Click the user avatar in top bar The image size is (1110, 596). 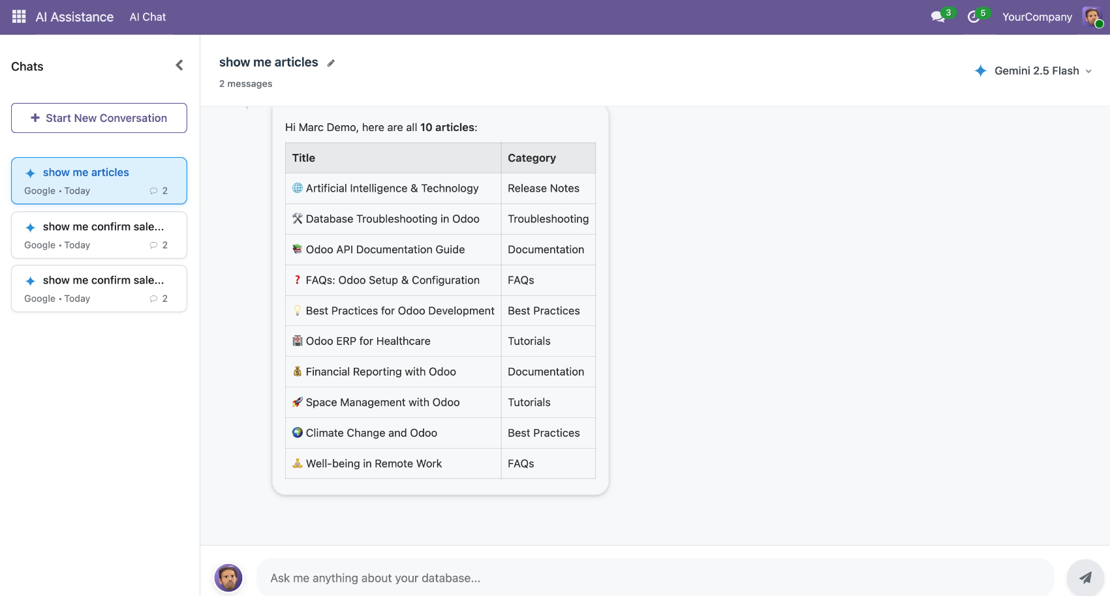click(1092, 17)
